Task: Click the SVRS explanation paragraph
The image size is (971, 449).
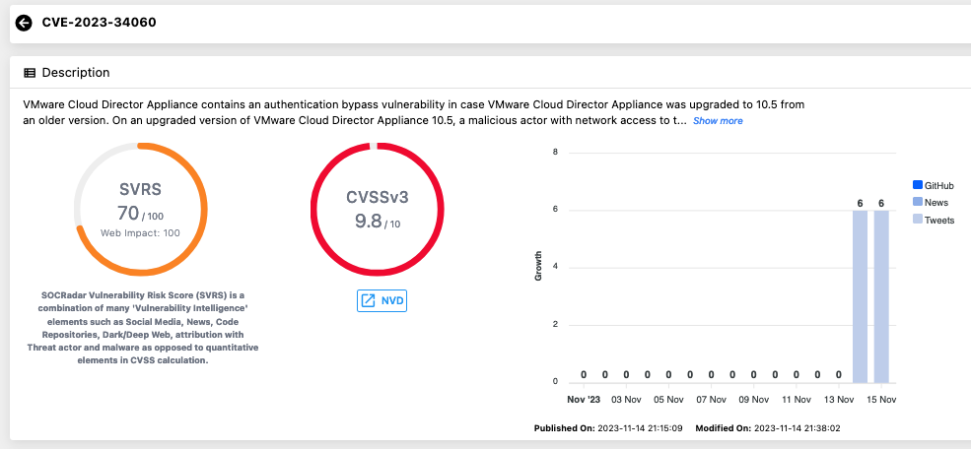Action: tap(142, 328)
